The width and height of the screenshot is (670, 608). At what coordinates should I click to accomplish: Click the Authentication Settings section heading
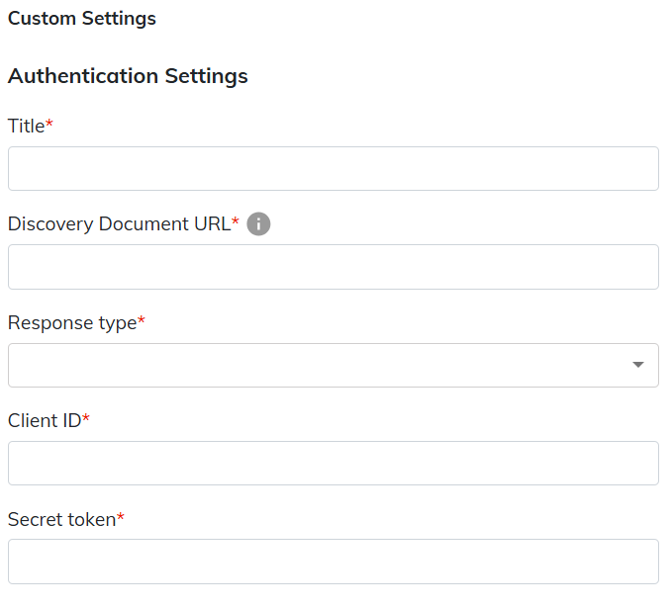tap(128, 76)
